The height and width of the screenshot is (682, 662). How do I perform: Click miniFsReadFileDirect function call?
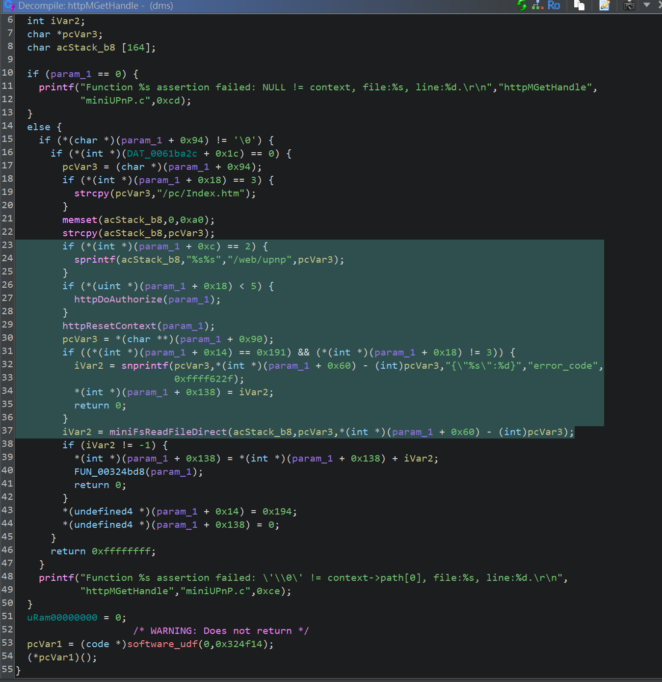168,432
